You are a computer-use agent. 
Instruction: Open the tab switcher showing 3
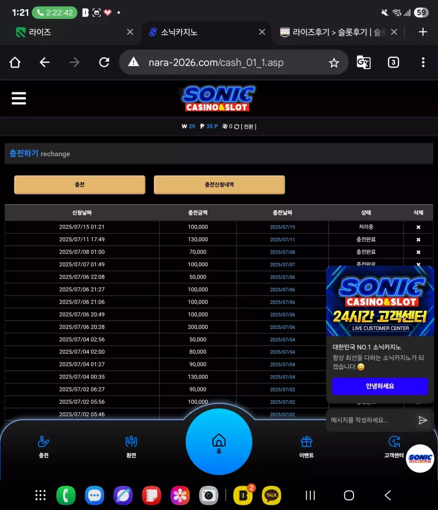click(393, 62)
